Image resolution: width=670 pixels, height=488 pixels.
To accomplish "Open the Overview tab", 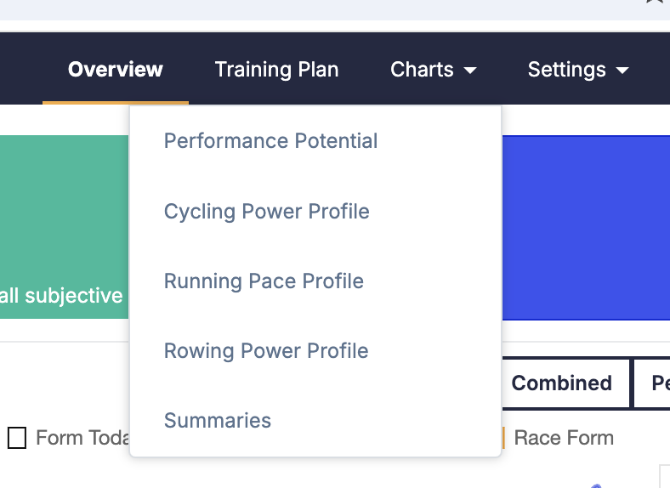I will pyautogui.click(x=116, y=69).
